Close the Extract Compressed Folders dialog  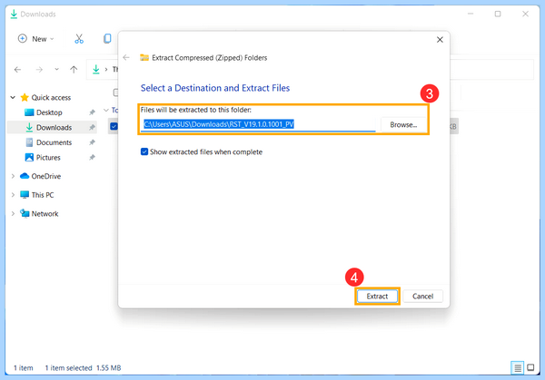tap(440, 40)
